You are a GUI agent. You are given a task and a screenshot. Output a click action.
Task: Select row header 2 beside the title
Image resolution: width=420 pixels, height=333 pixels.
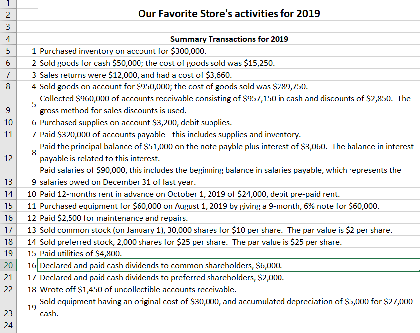pos(8,14)
